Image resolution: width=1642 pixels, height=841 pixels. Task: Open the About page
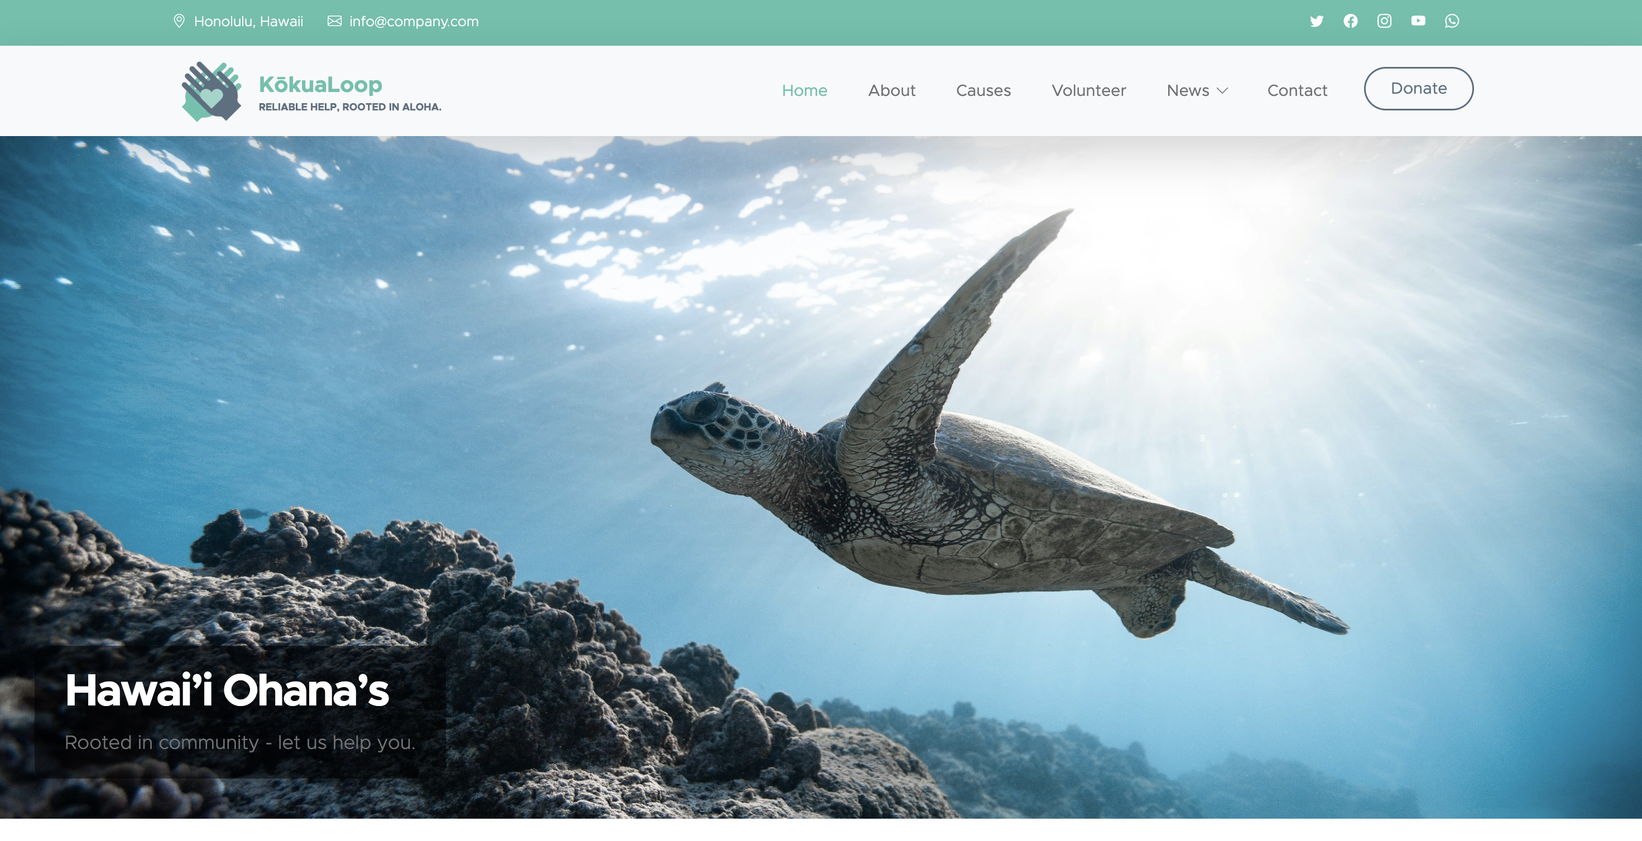pos(891,90)
